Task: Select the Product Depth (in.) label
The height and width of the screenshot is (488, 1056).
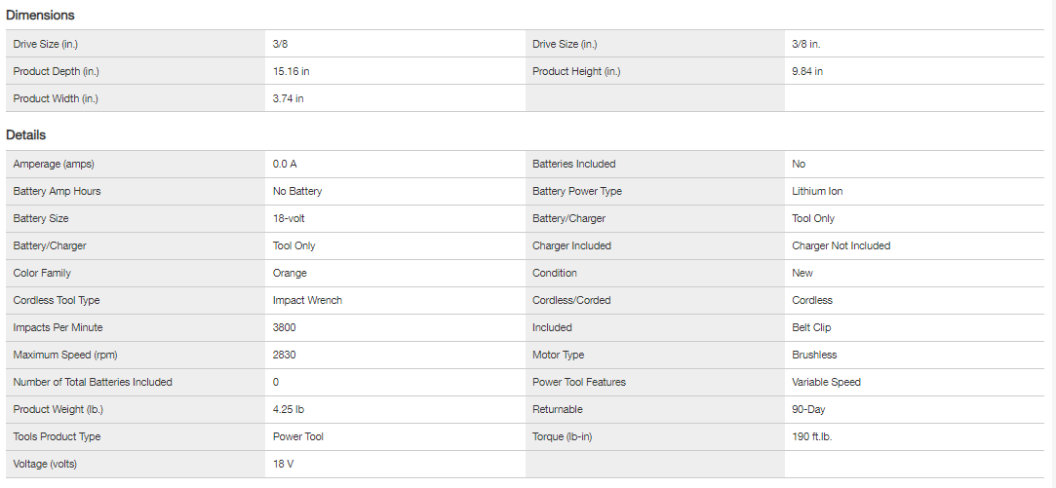Action: click(56, 71)
